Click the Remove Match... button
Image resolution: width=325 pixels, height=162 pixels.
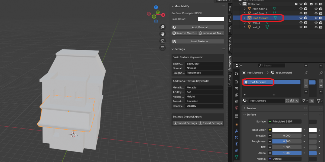[184, 33]
